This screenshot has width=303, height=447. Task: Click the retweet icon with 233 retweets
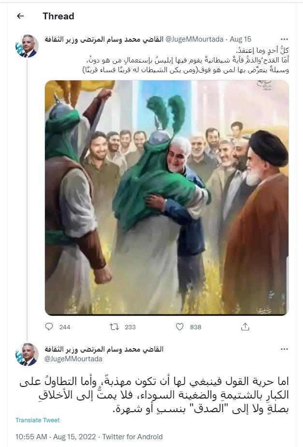pos(115,327)
